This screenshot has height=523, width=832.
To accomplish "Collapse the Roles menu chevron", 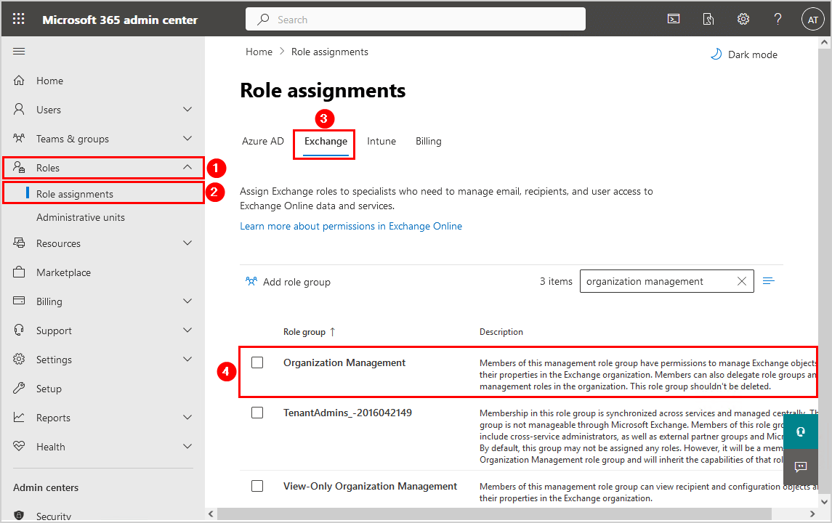I will 187,167.
